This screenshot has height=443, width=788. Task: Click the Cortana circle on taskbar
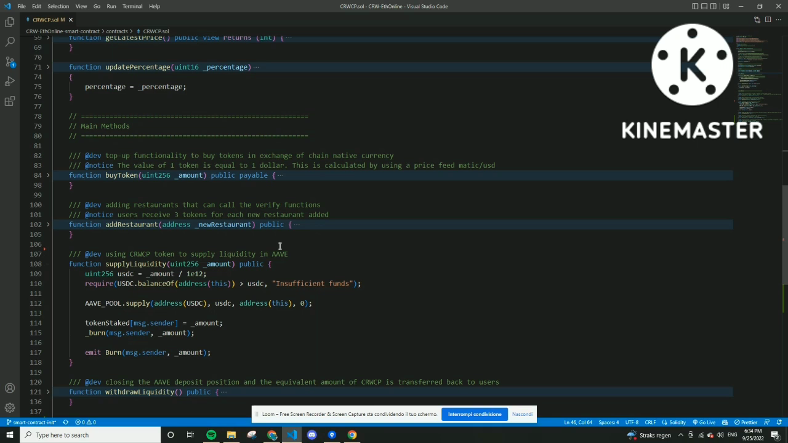pos(171,435)
